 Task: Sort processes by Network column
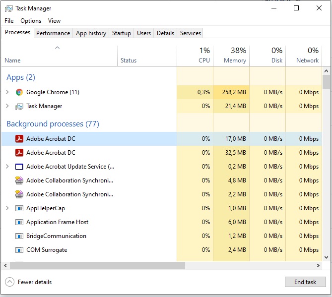tap(304, 56)
